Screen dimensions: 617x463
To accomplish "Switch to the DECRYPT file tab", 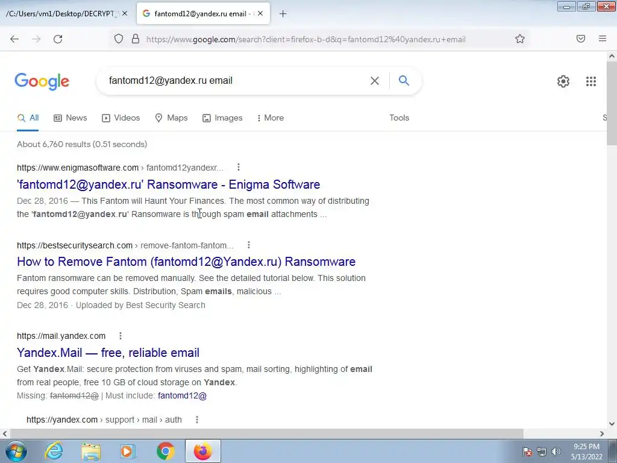I will (x=61, y=14).
